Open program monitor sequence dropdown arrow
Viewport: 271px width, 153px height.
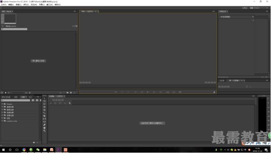coord(95,11)
